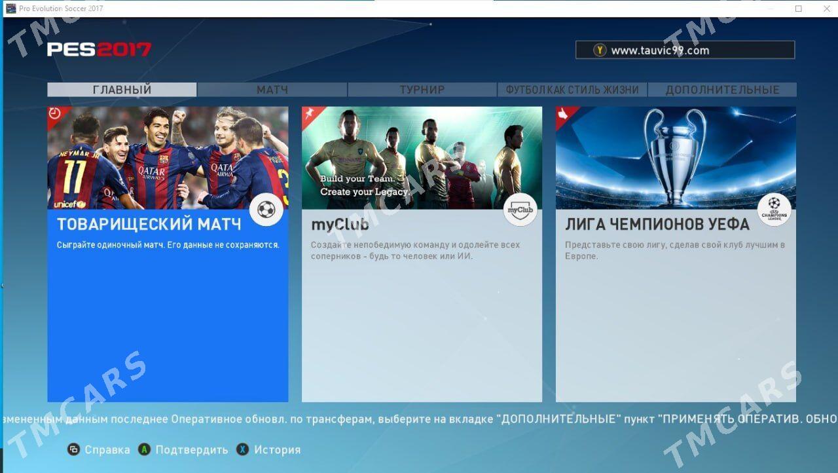Click the UEFA Champions League round logo
The width and height of the screenshot is (838, 473).
tap(774, 210)
